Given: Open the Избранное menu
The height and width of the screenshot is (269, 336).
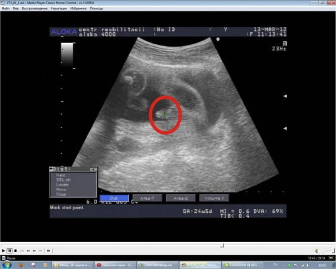Looking at the screenshot, I should (78, 8).
